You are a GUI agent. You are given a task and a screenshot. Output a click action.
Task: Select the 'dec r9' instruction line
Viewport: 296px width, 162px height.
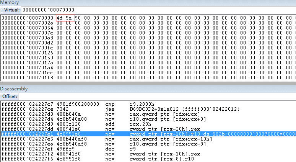(148, 149)
